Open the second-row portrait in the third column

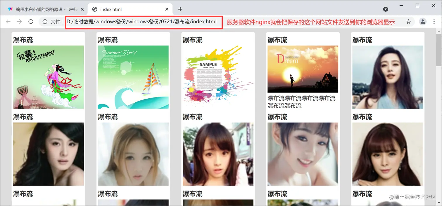pos(218,154)
